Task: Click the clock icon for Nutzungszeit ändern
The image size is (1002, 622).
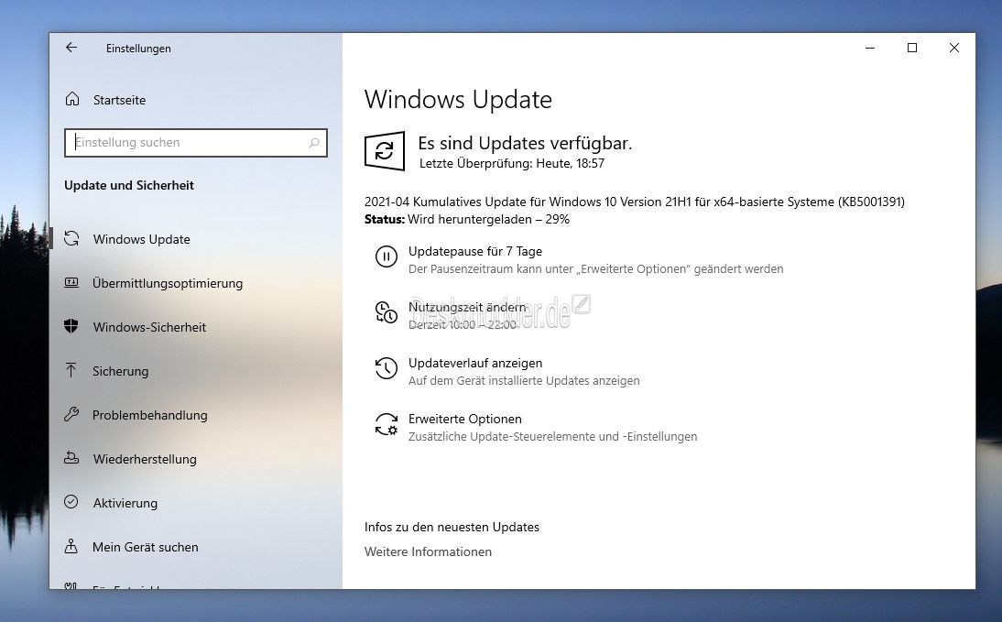Action: click(386, 312)
